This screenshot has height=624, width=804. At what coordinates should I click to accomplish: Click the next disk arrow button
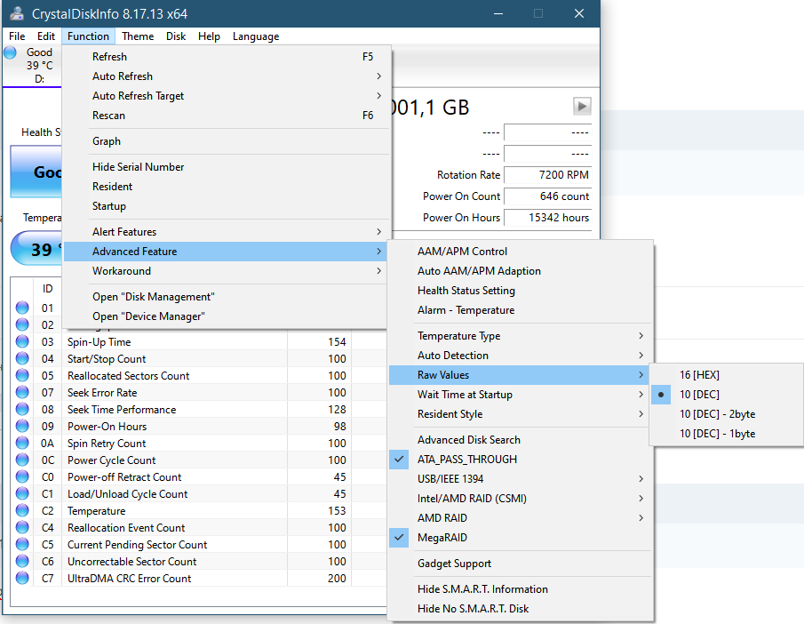[x=582, y=107]
